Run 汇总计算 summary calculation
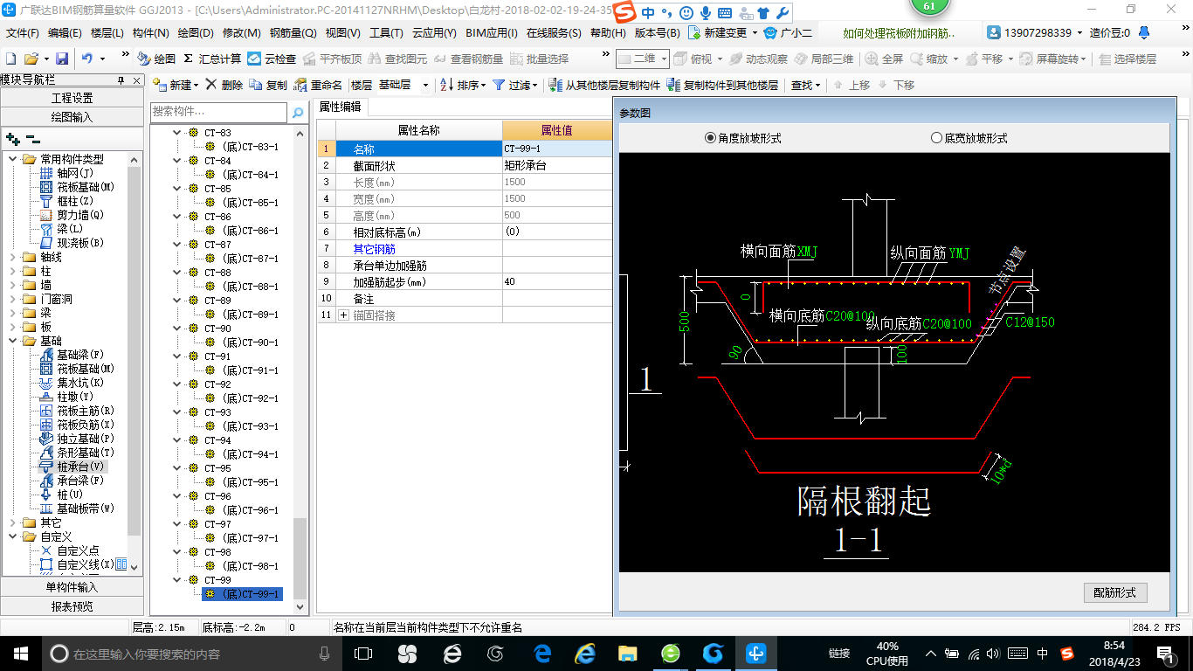This screenshot has width=1193, height=671. click(x=212, y=59)
